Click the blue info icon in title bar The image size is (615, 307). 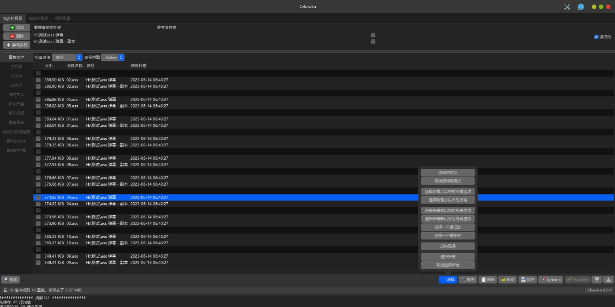(581, 7)
